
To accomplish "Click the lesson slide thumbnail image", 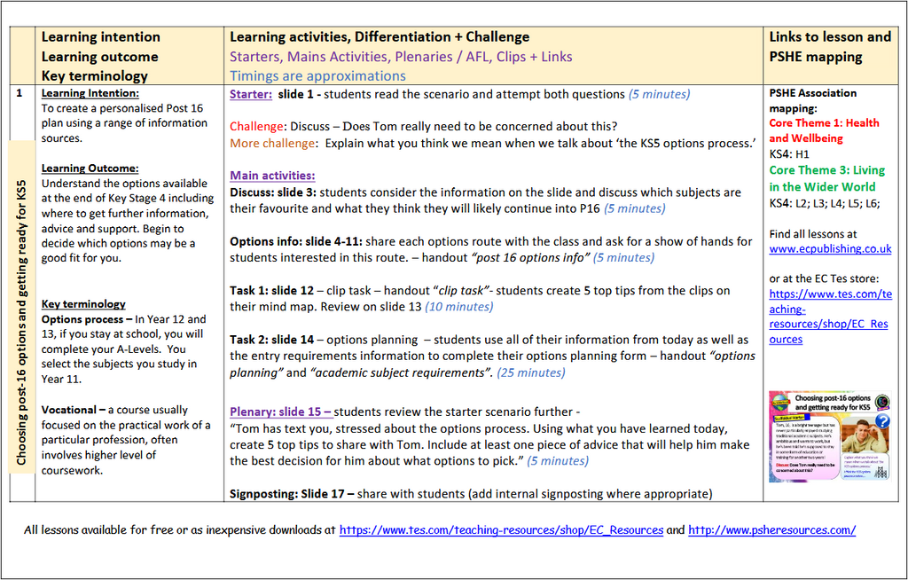I will (x=829, y=437).
